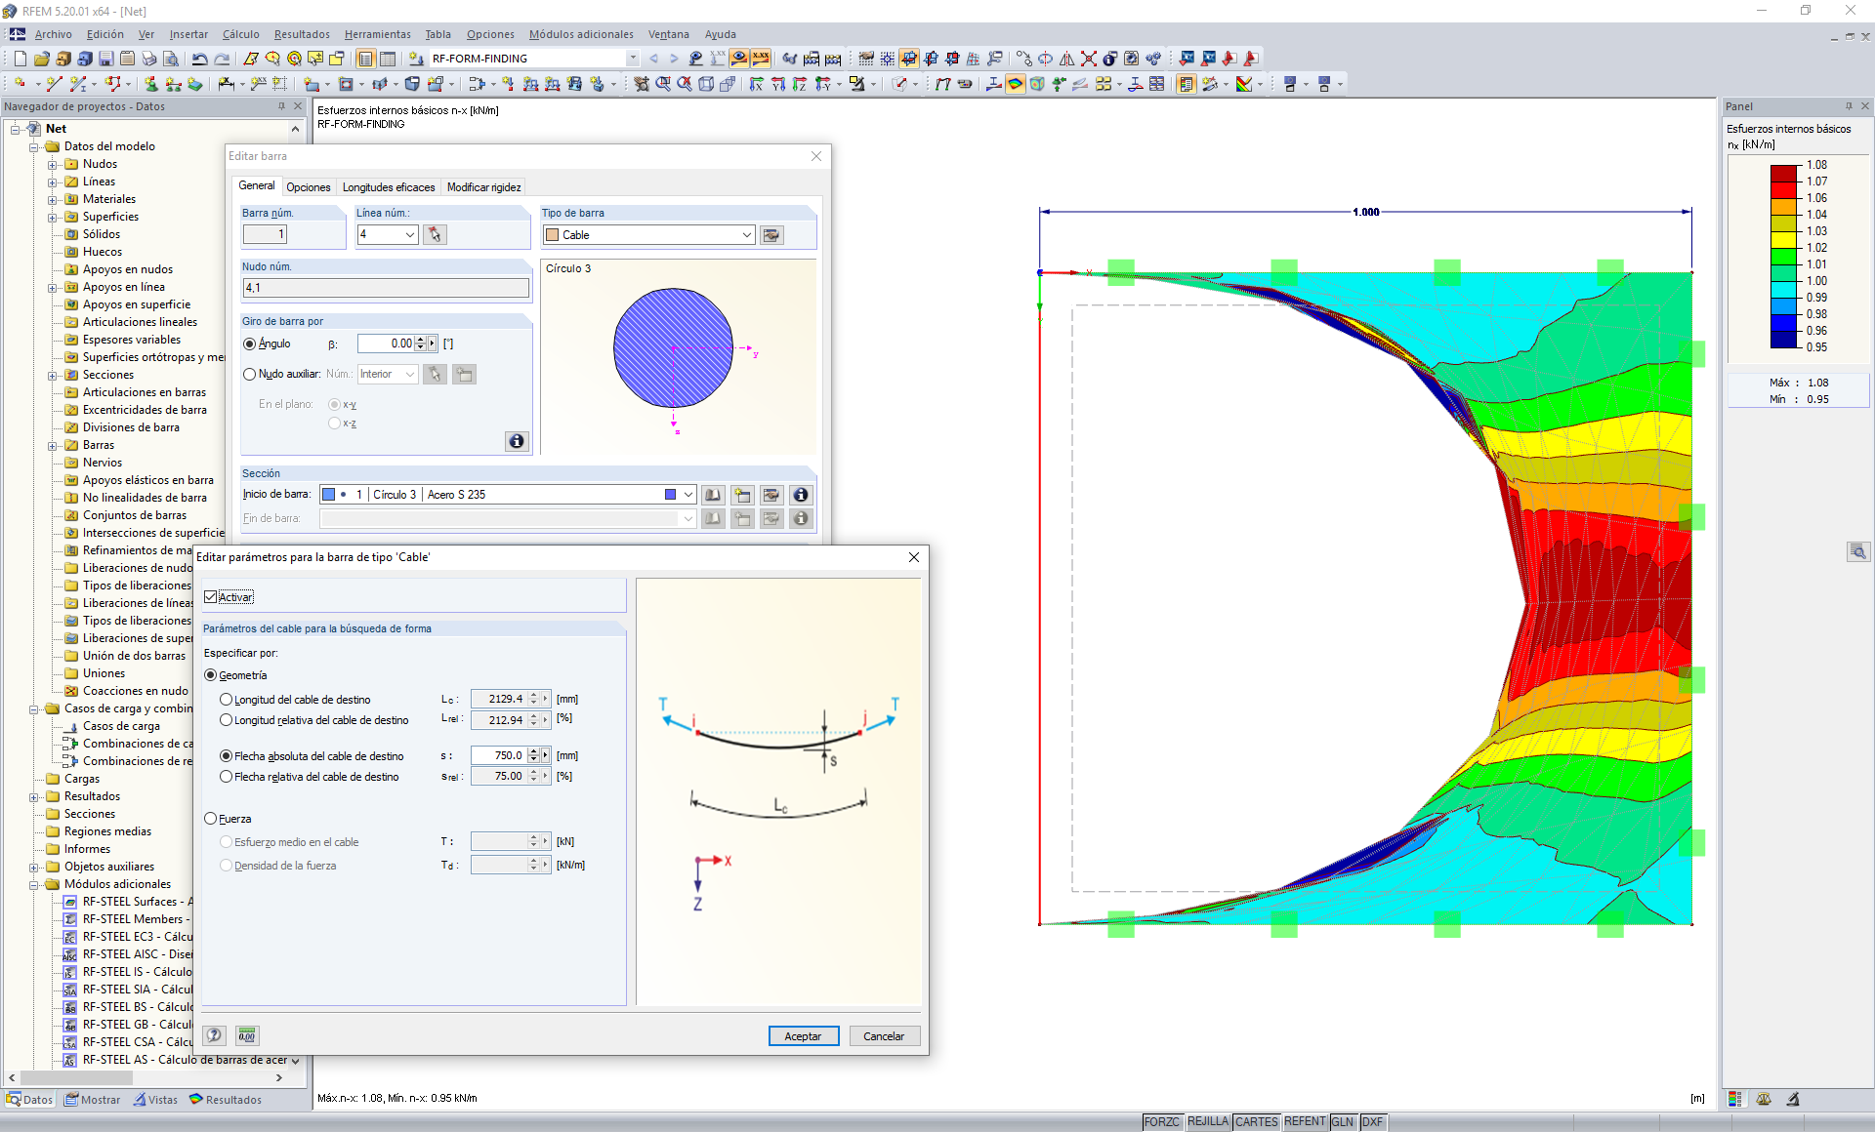Click the New document toolbar icon

point(20,59)
